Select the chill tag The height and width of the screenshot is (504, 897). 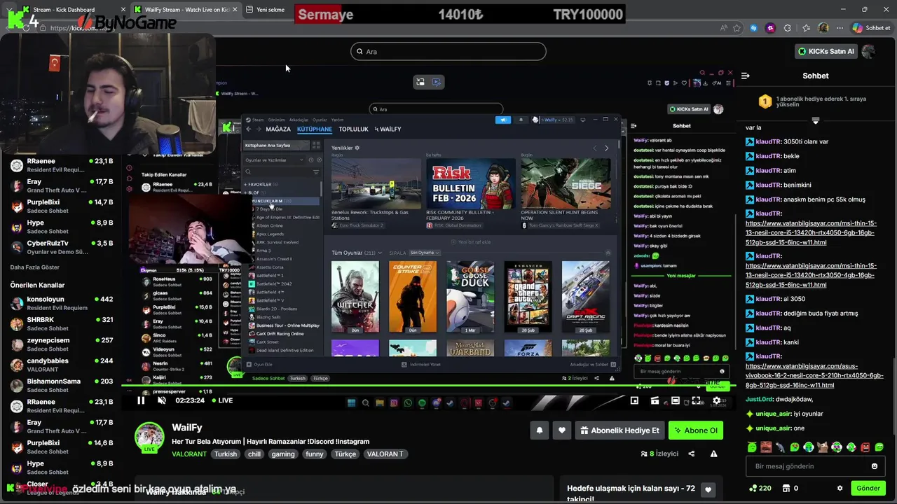[x=254, y=454]
